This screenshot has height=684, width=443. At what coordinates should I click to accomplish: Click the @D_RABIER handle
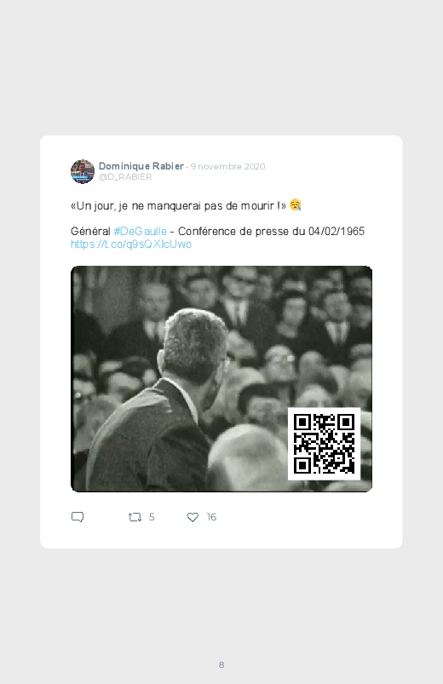tap(125, 176)
